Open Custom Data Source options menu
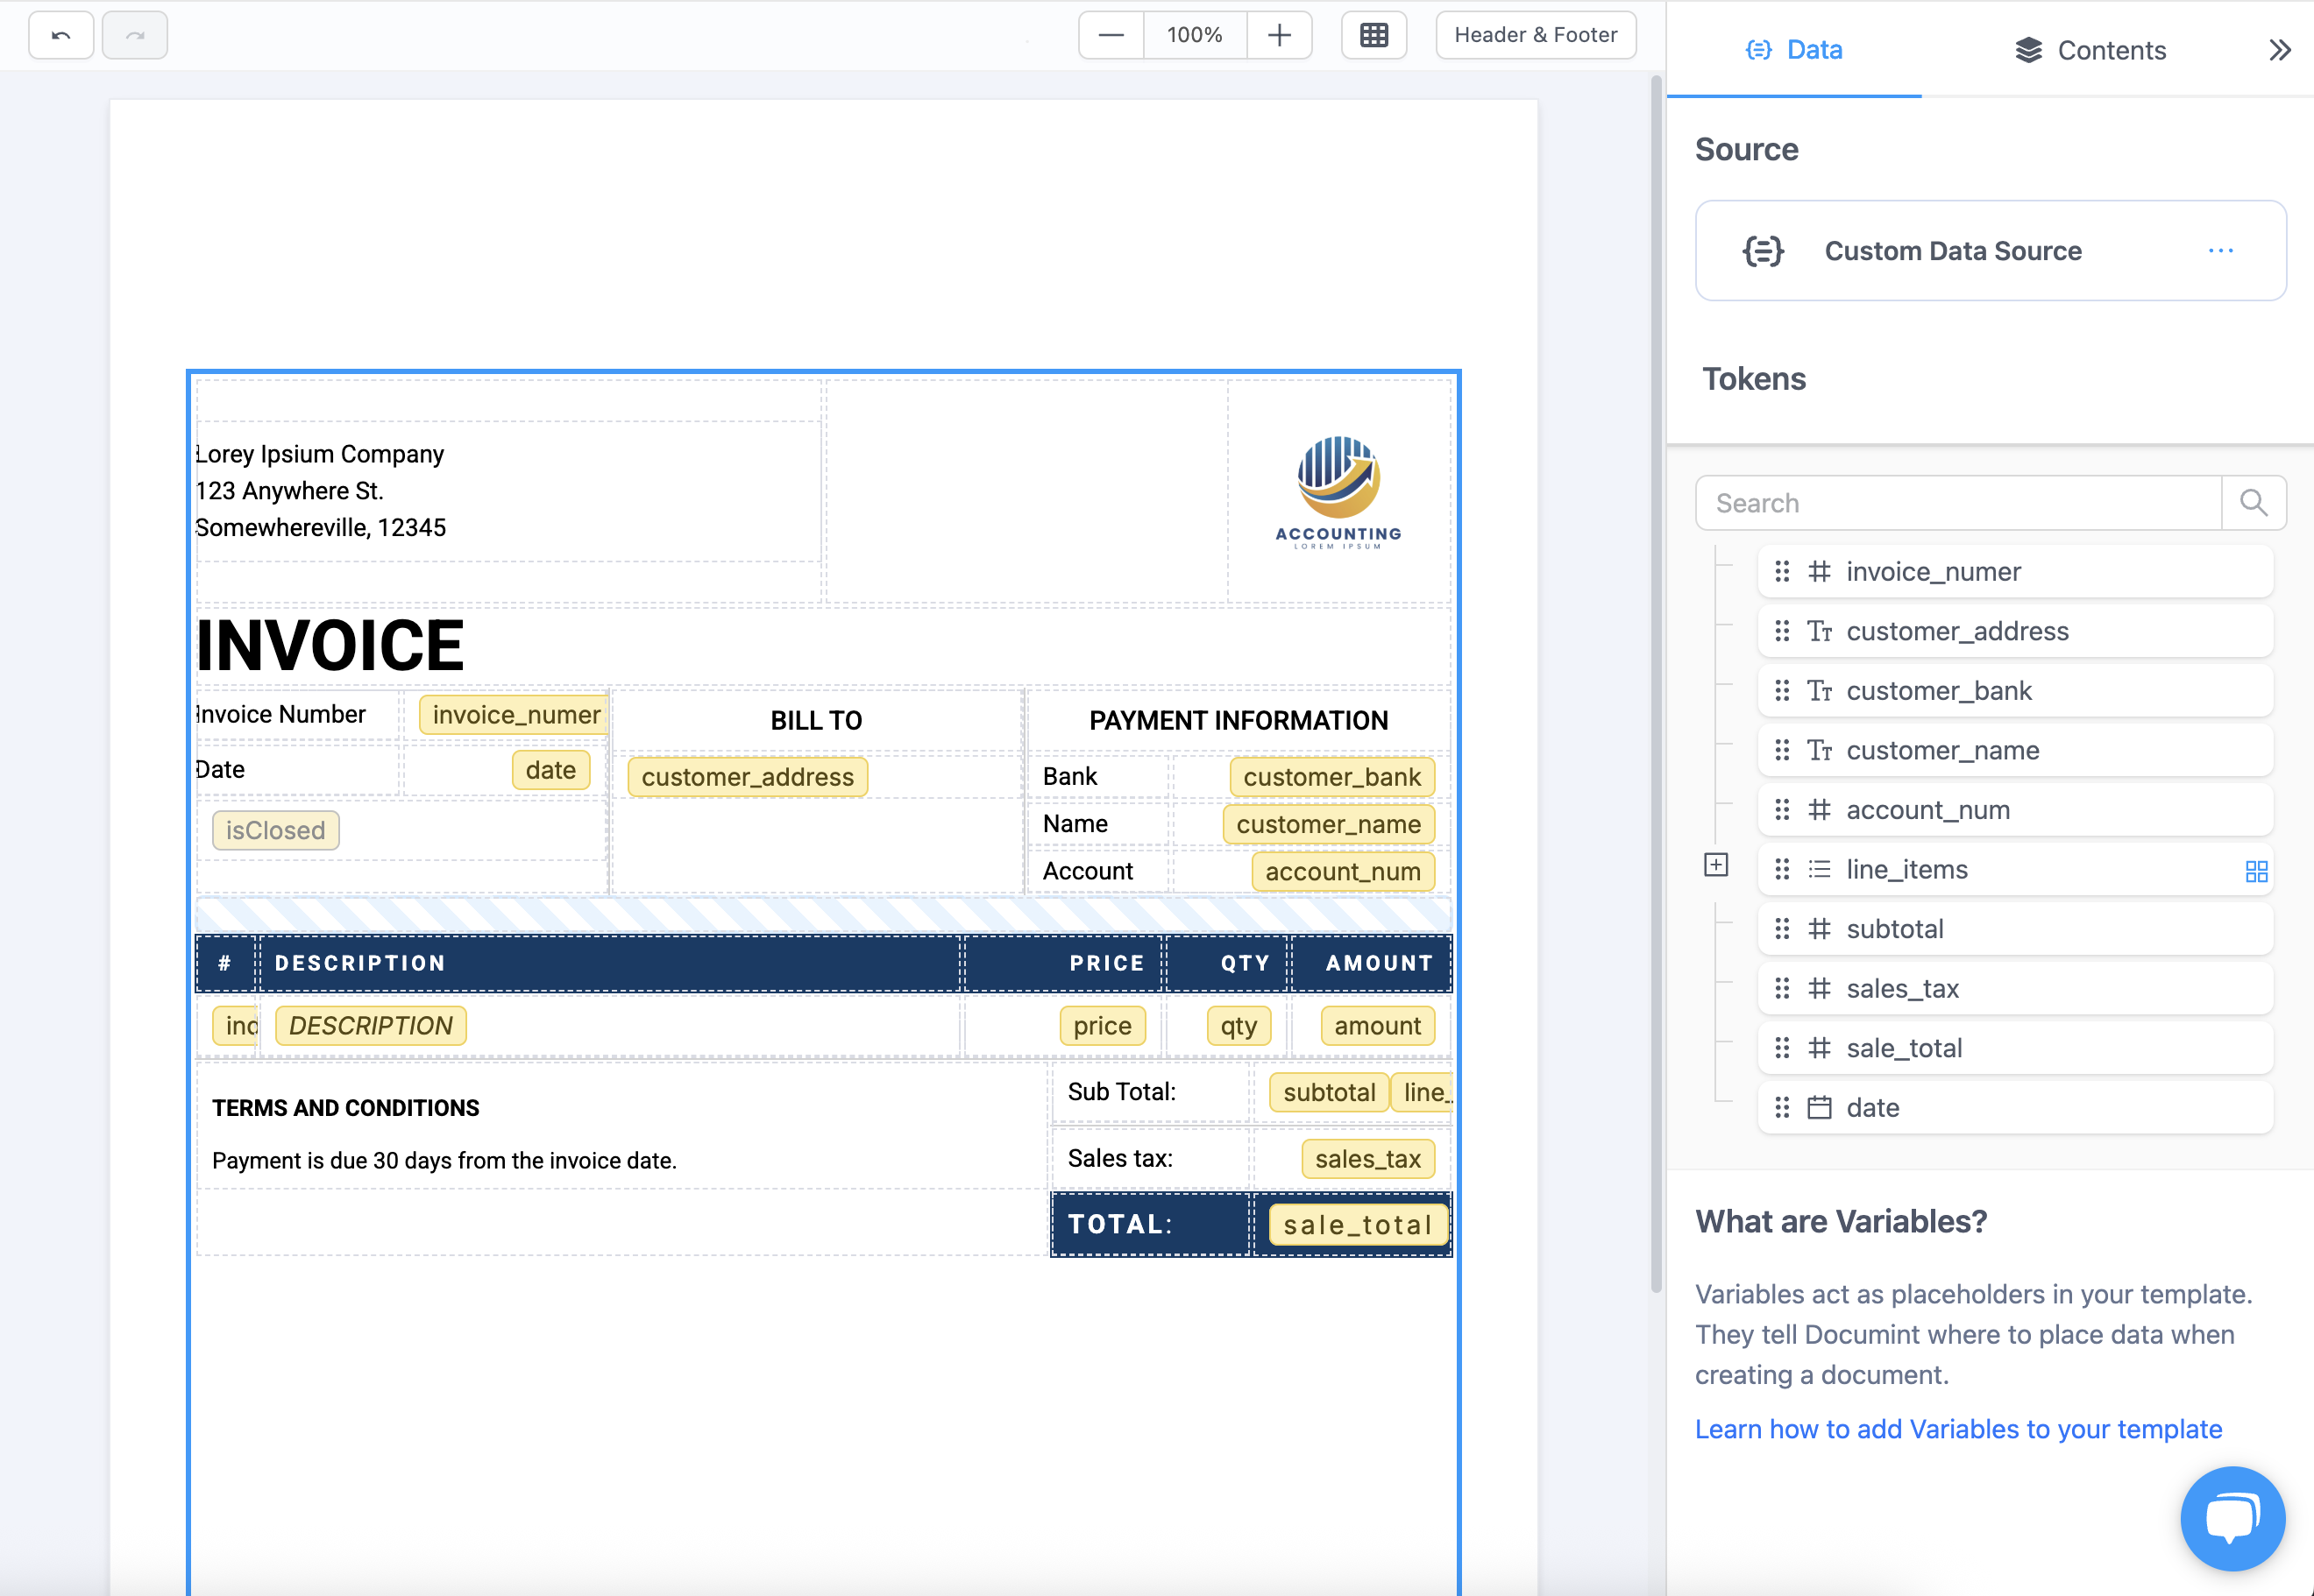2314x1596 pixels. click(x=2220, y=250)
